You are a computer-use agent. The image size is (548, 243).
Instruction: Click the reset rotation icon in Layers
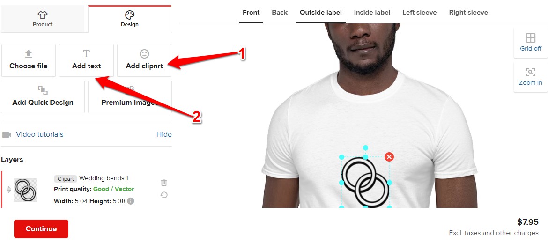164,195
